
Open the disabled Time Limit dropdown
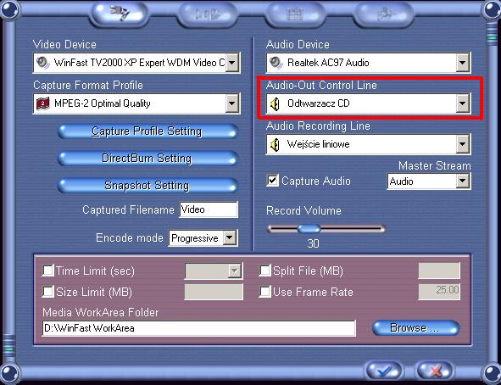click(235, 271)
